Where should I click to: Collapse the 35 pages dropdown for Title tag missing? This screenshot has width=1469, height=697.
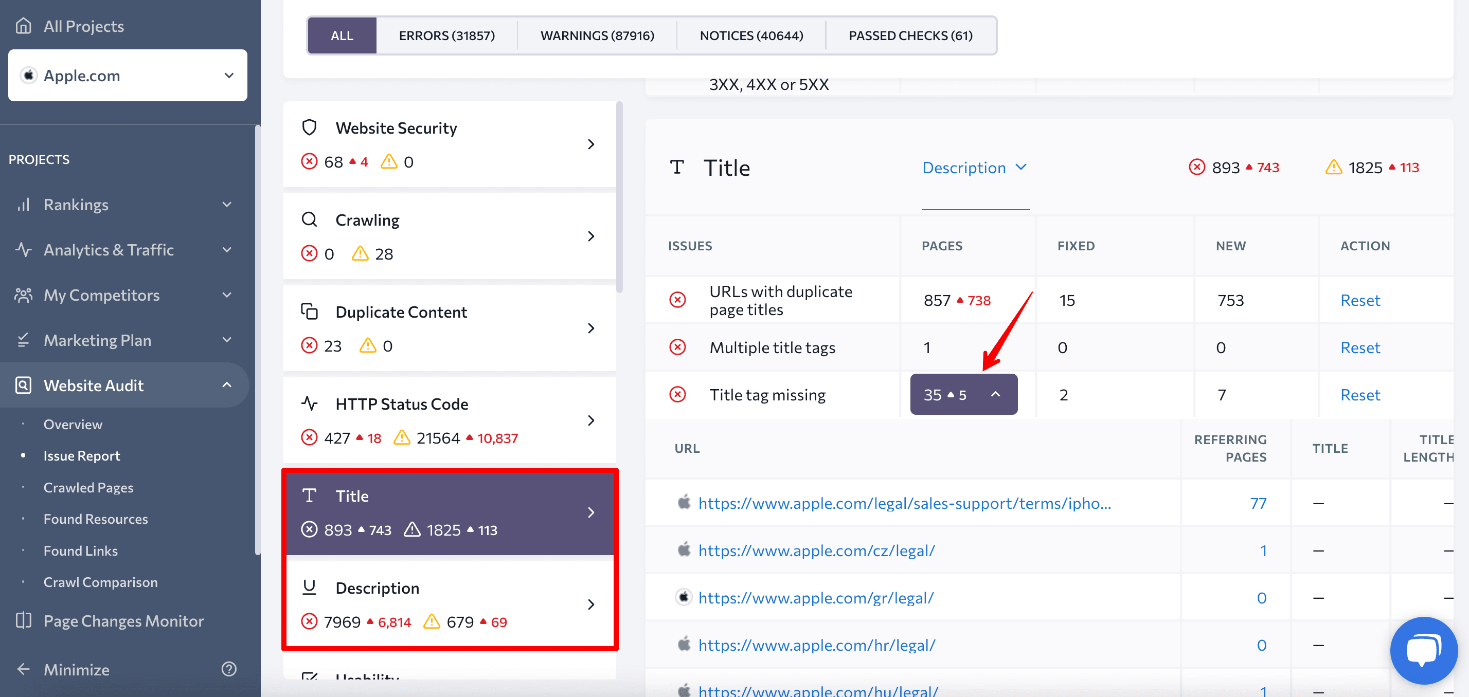[964, 394]
